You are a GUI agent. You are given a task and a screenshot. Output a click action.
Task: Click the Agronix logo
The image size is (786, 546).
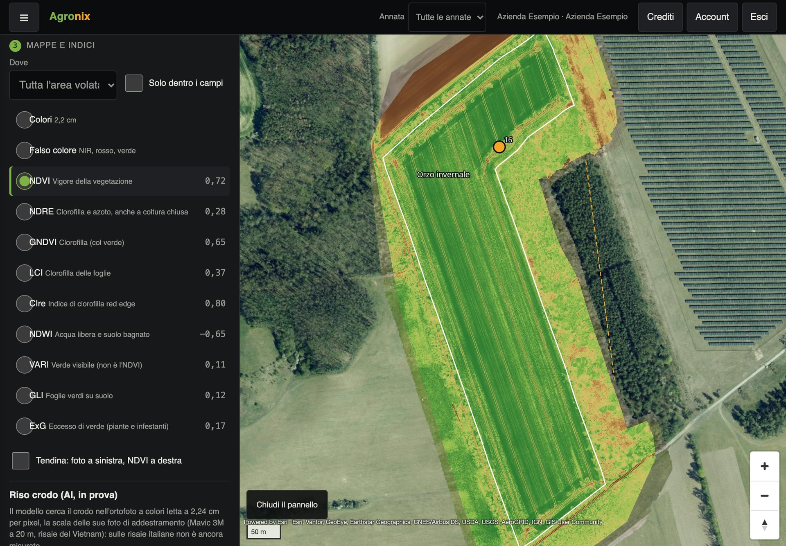70,16
